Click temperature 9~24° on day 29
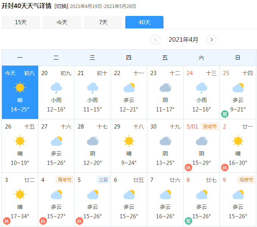This screenshot has width=257, height=227. (x=129, y=163)
